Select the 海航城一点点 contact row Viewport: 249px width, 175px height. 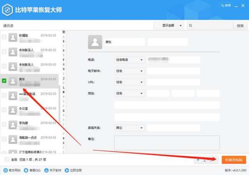(x=29, y=140)
